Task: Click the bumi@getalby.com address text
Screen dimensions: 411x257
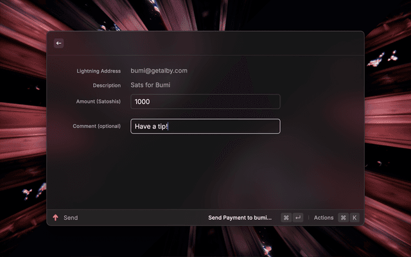Action: (159, 71)
